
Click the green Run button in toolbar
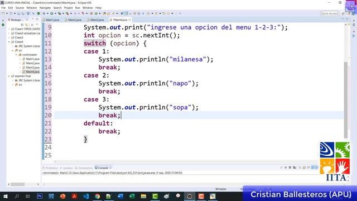[52, 13]
